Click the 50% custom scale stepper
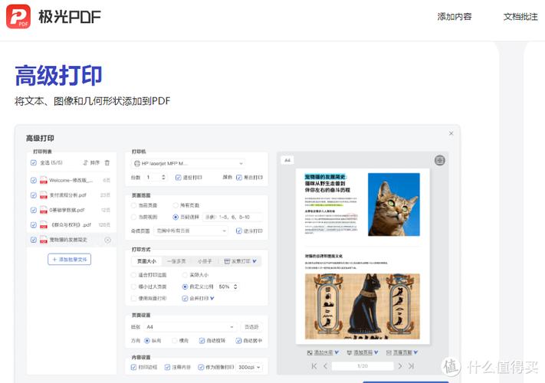Screen dimensions: 545x383 tap(235, 286)
